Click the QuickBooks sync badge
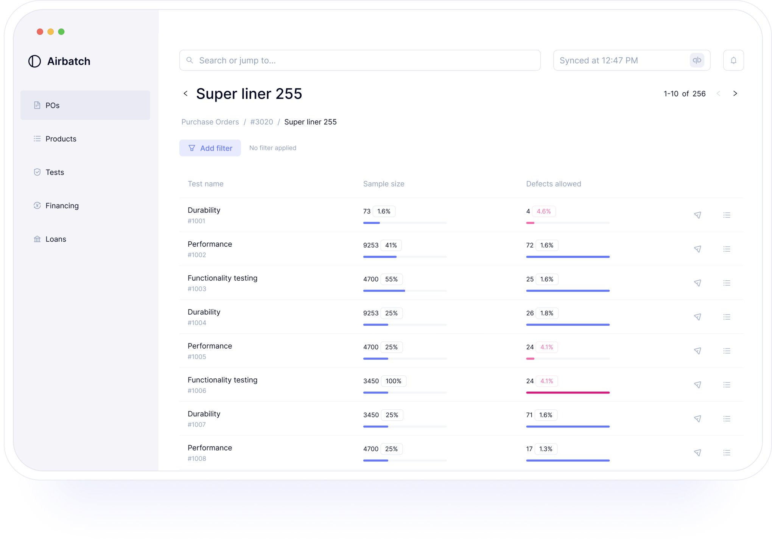Viewport: 772px width, 544px height. point(697,60)
